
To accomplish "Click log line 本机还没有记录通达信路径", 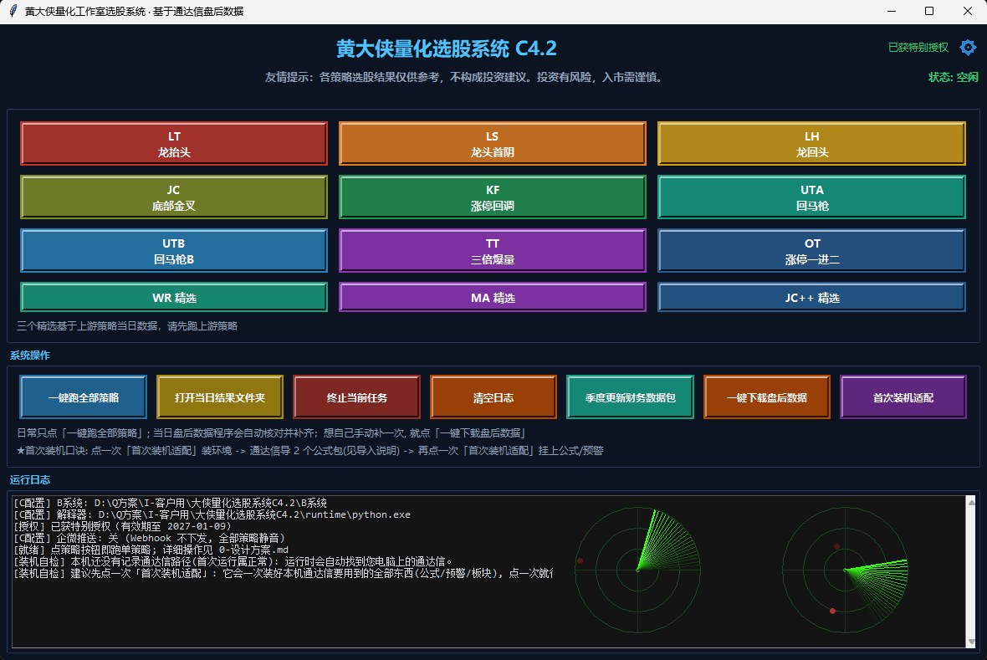I will (x=233, y=561).
